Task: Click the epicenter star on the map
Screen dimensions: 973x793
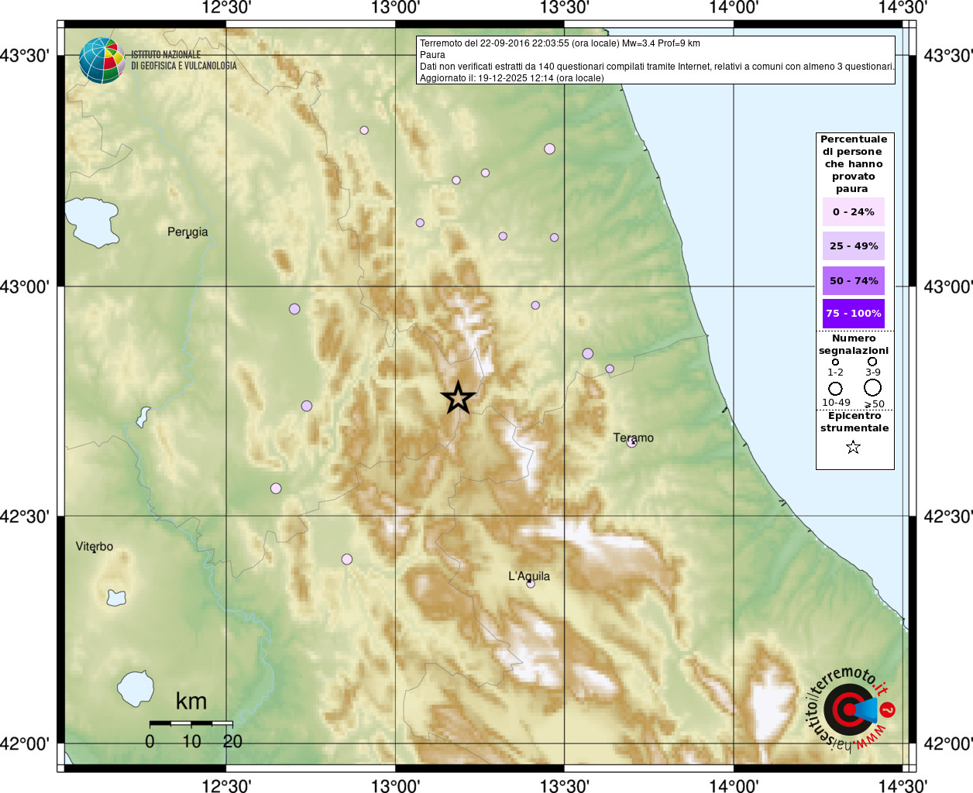Action: [x=458, y=397]
